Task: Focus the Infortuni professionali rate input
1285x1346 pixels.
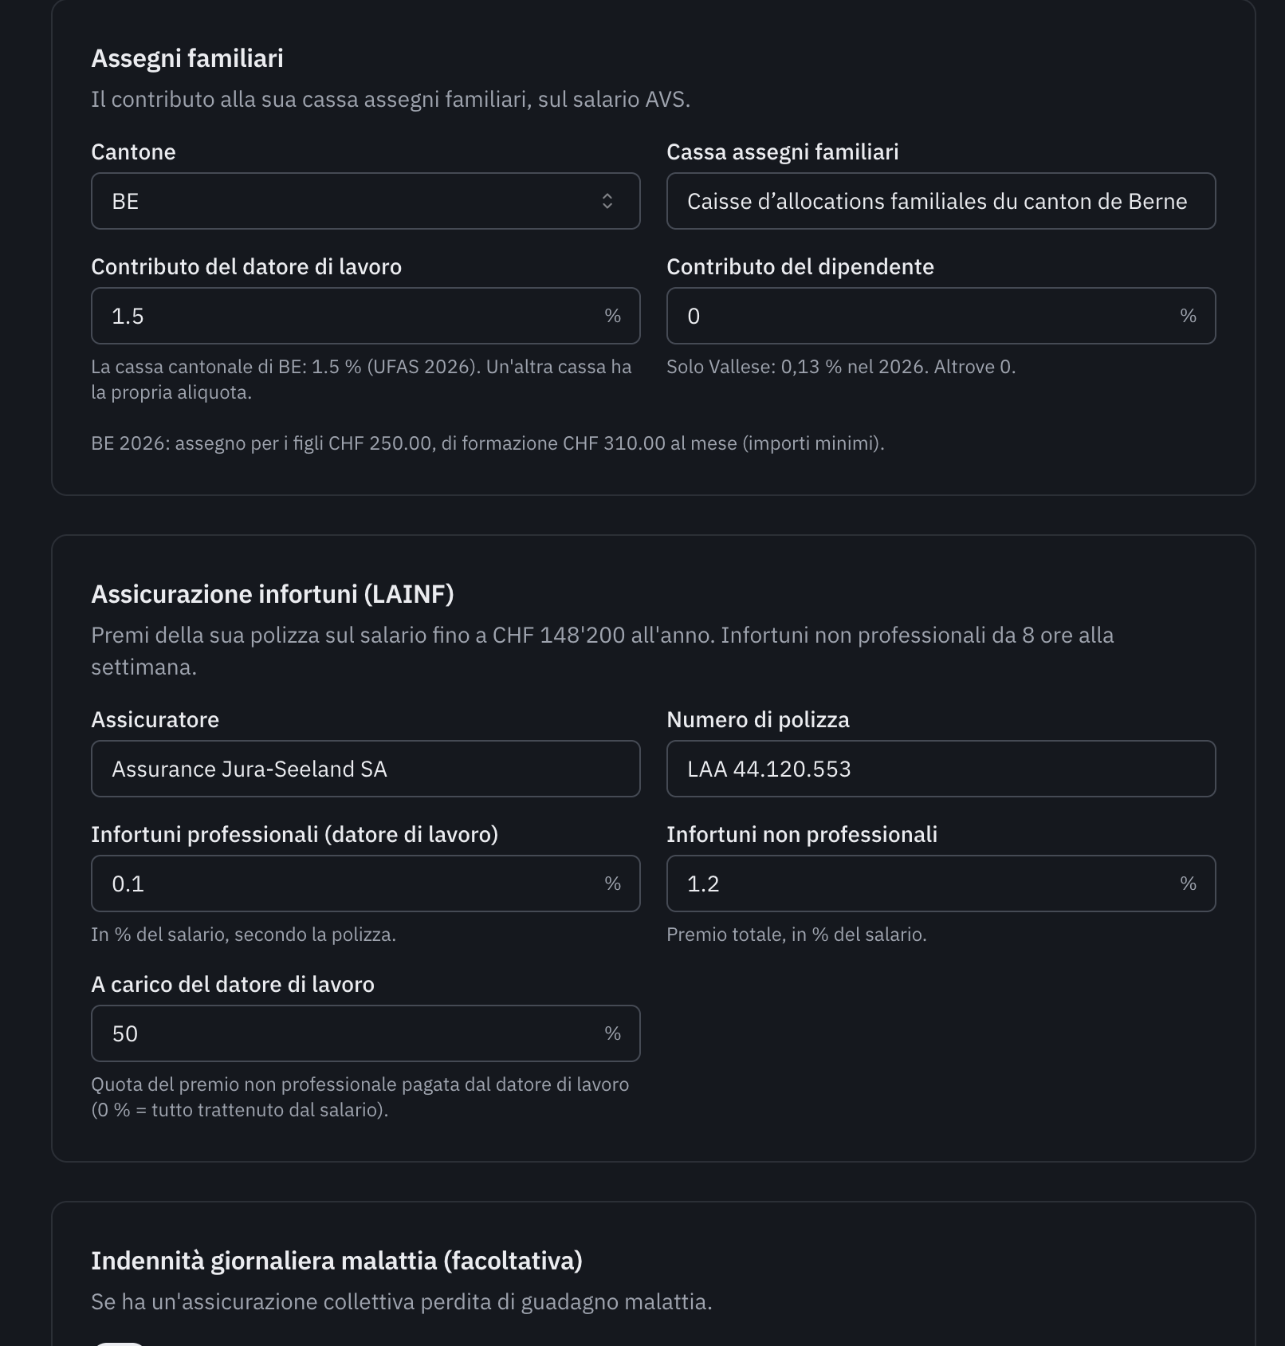Action: coord(366,884)
